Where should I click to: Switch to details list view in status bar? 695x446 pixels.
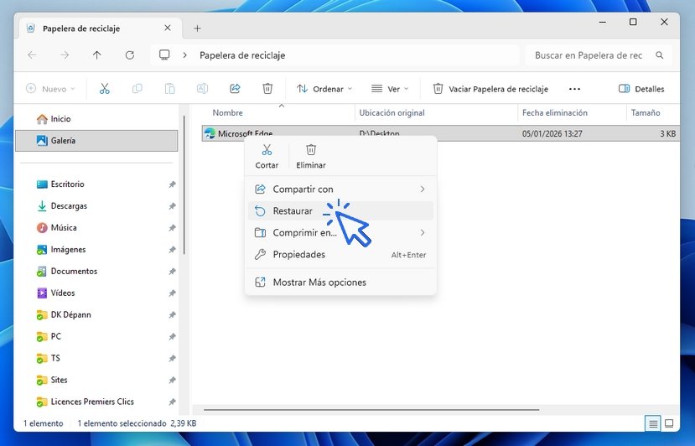click(653, 423)
